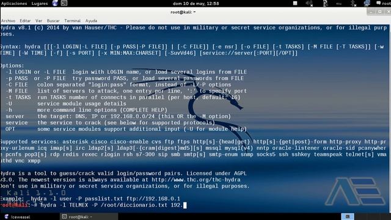The image size is (391, 220).
Task: Open the Terminal menu
Action: 72,21
